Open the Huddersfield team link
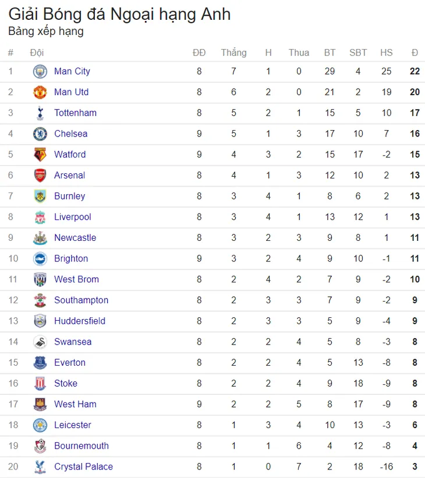Image resolution: width=425 pixels, height=480 pixels. (x=80, y=321)
